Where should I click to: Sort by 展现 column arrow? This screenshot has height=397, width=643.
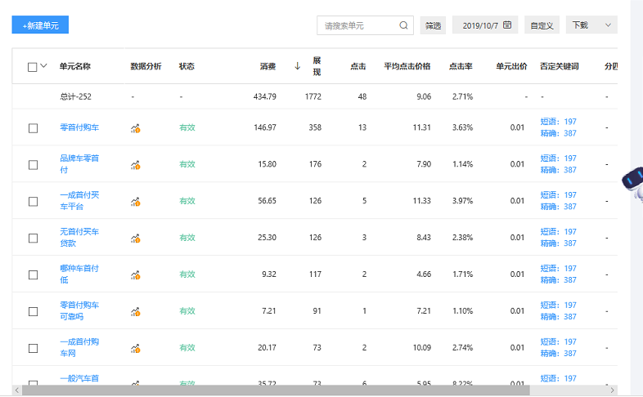tap(298, 66)
